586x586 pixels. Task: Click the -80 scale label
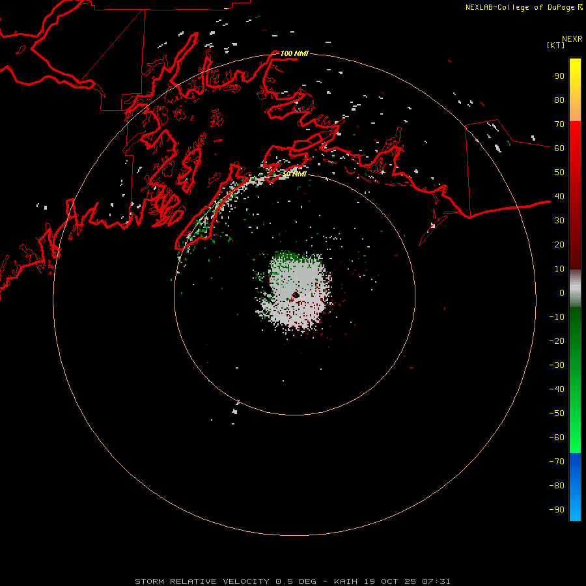[x=557, y=486]
